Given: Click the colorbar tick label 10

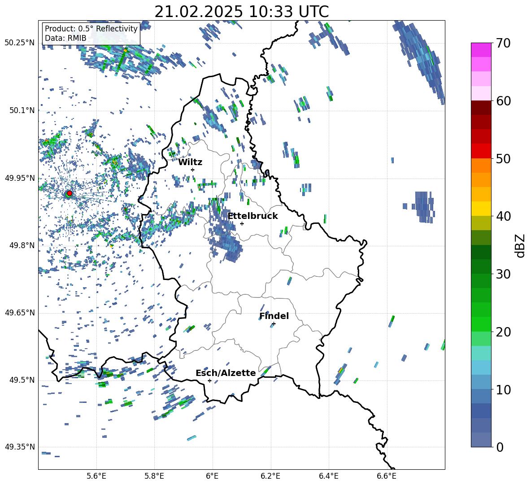Looking at the screenshot, I should pyautogui.click(x=503, y=389).
